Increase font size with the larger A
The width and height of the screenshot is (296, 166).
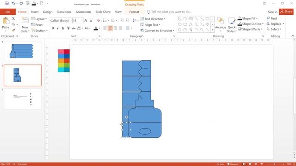(x=86, y=20)
